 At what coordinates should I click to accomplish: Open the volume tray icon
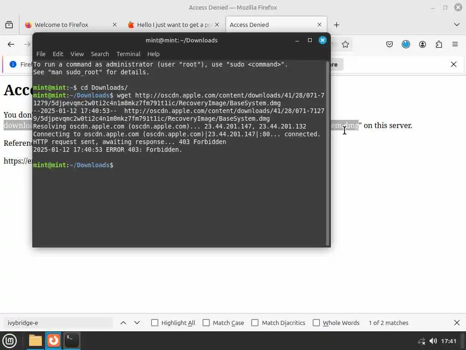[433, 341]
